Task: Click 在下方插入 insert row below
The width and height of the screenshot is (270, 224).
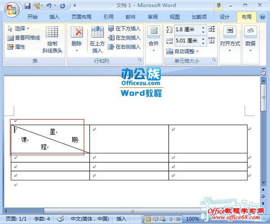Action: 124,28
